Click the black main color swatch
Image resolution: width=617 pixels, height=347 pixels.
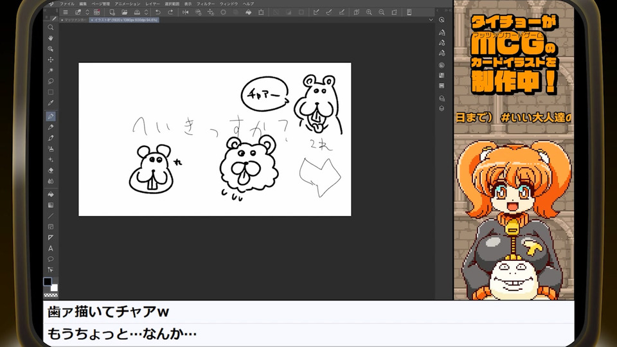(48, 281)
